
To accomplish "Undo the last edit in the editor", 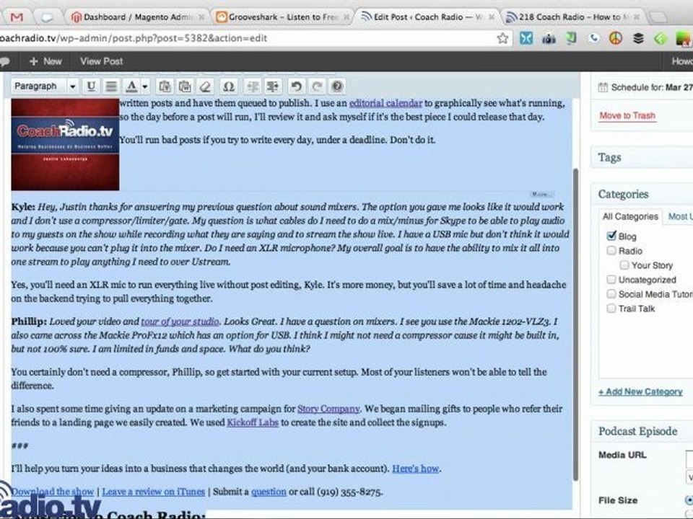I will 296,86.
